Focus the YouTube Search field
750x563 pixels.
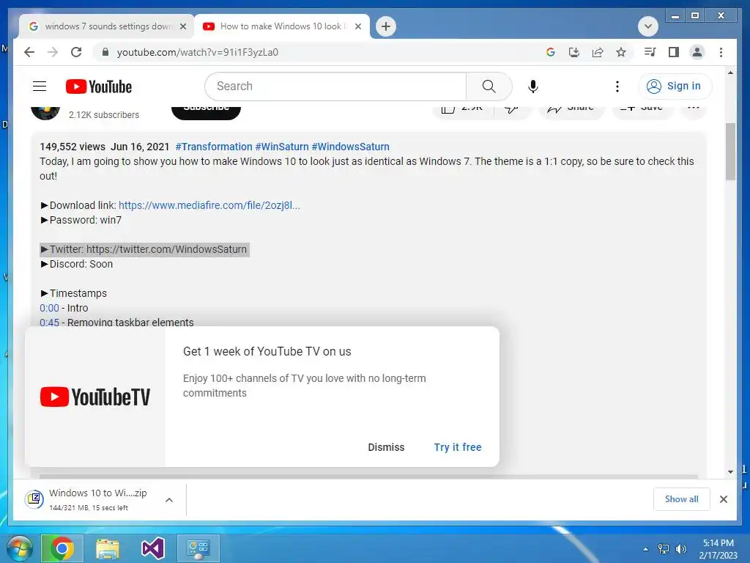click(x=335, y=87)
